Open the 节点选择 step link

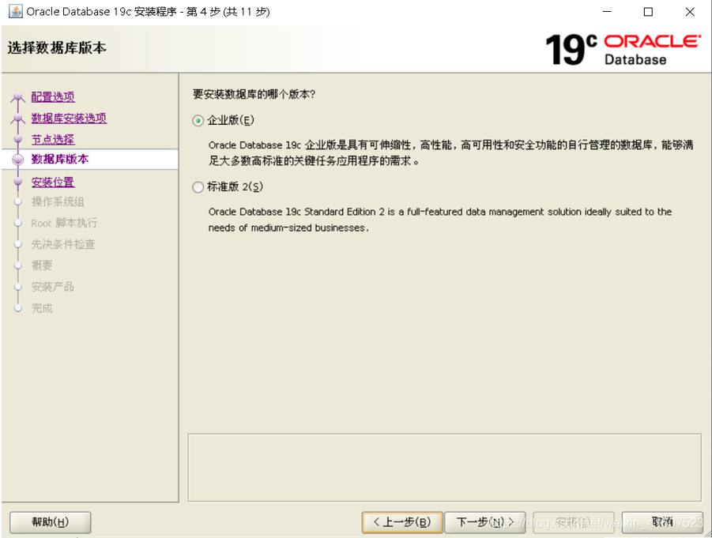coord(53,139)
